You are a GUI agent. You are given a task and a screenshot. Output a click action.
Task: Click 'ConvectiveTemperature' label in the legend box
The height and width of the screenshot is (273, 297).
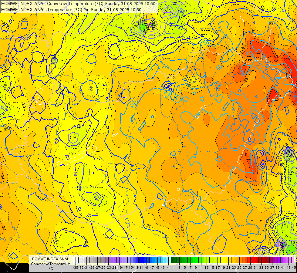[x=51, y=264]
